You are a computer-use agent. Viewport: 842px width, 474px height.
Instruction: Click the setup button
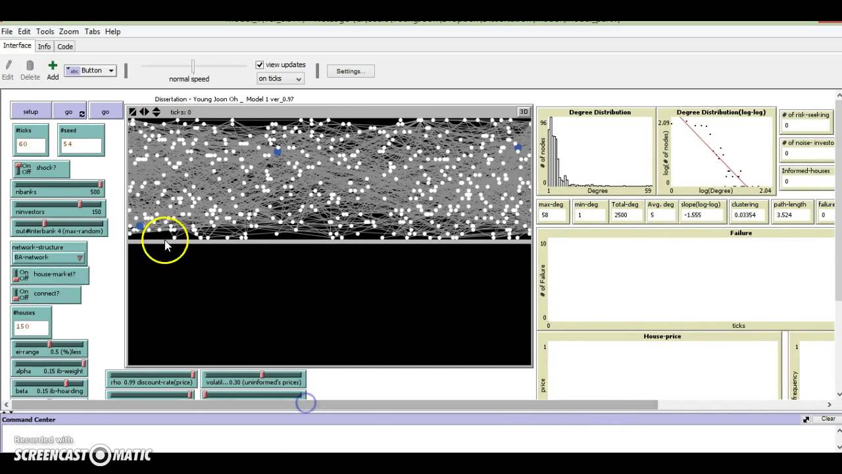pyautogui.click(x=30, y=112)
